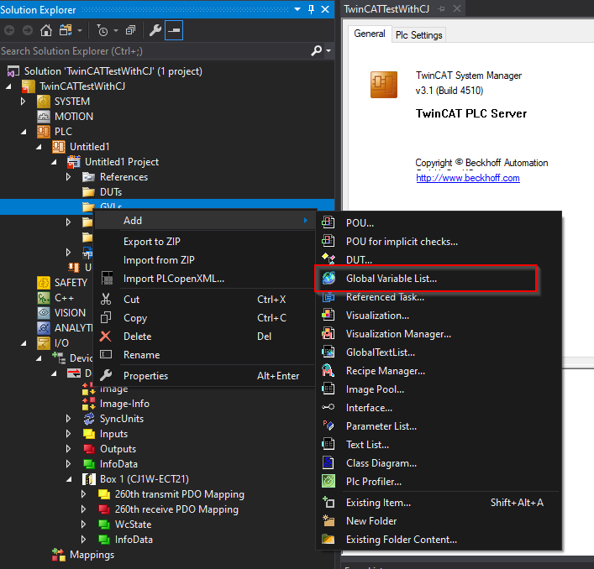594x569 pixels.
Task: Open the search options dropdown arrow
Action: tap(329, 50)
